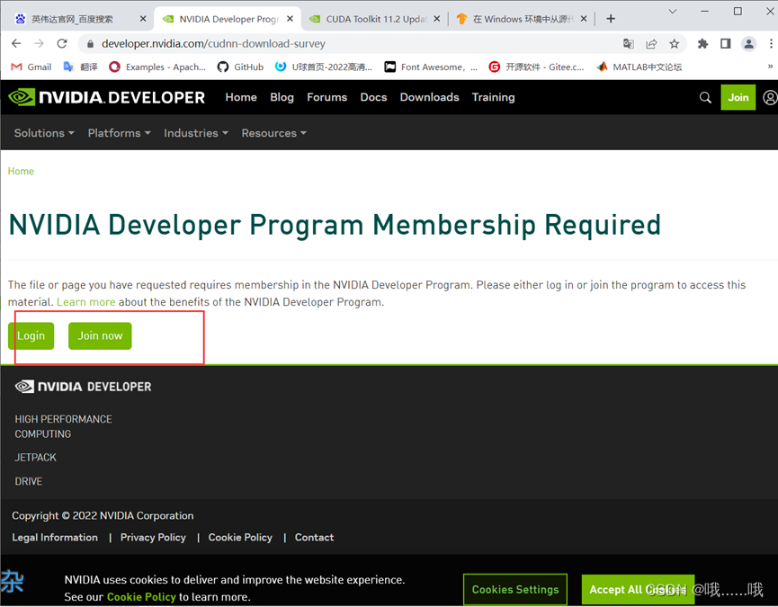Open the 开源软件 - Gitee bookmark
This screenshot has width=778, height=607.
536,67
